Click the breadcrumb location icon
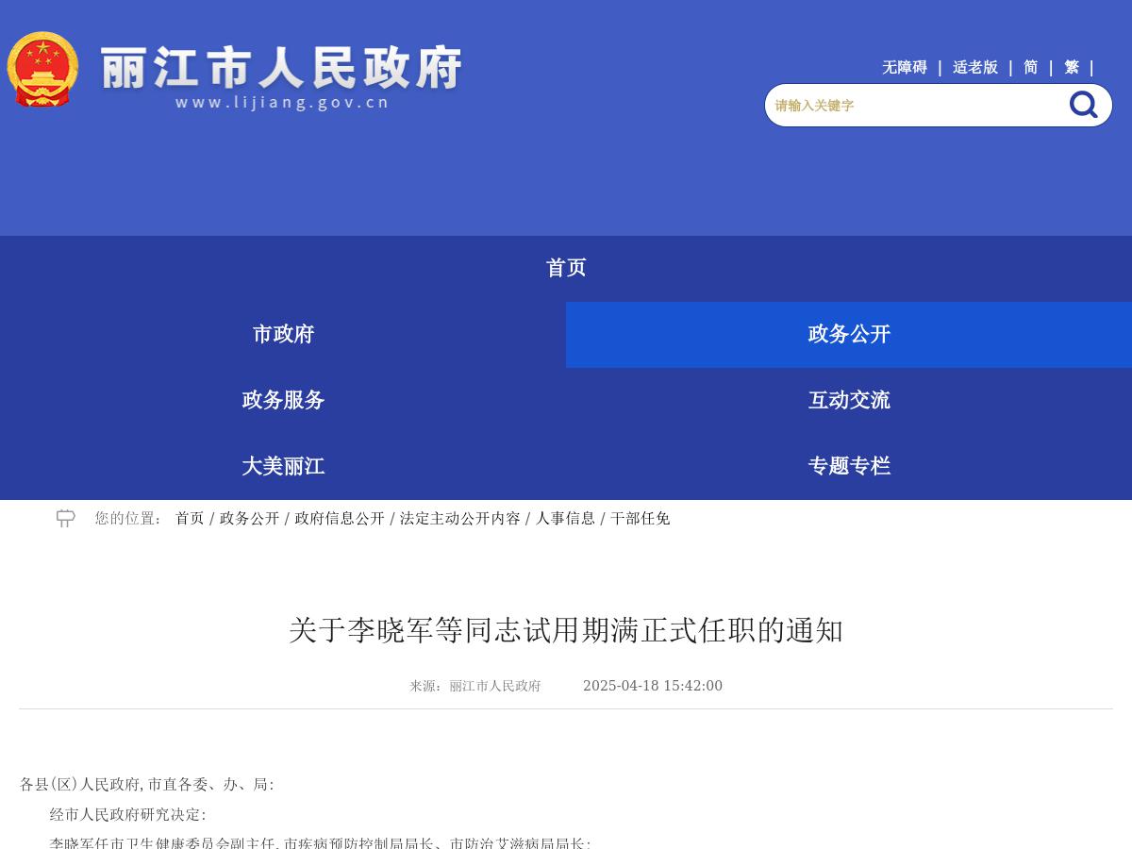This screenshot has width=1132, height=849. pos(65,518)
